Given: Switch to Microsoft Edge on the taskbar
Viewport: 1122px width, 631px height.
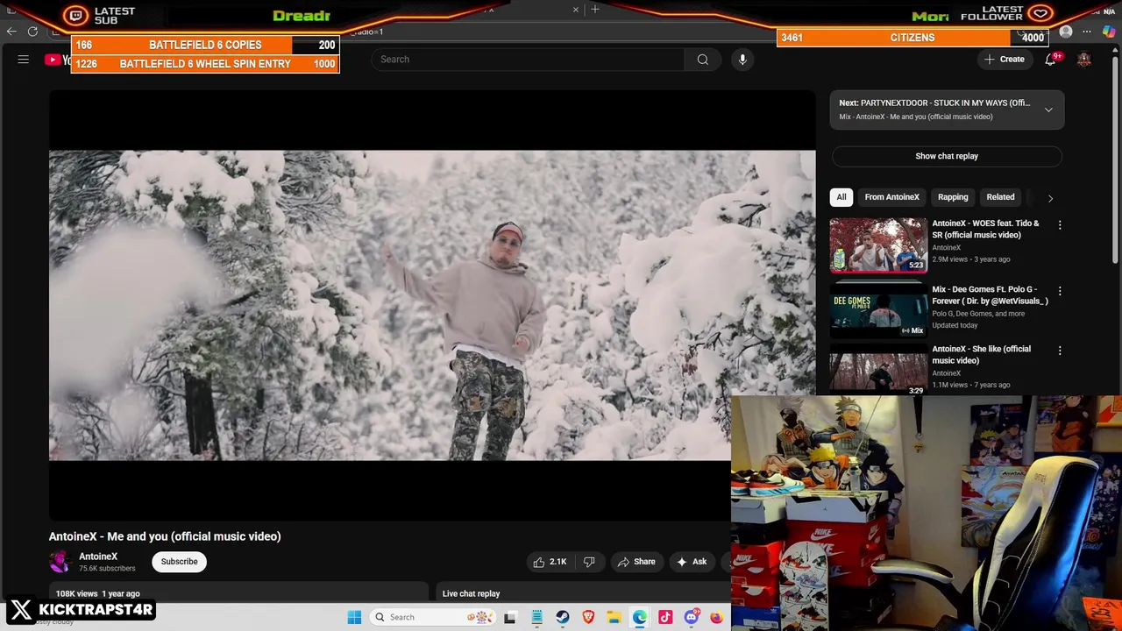Looking at the screenshot, I should [640, 617].
